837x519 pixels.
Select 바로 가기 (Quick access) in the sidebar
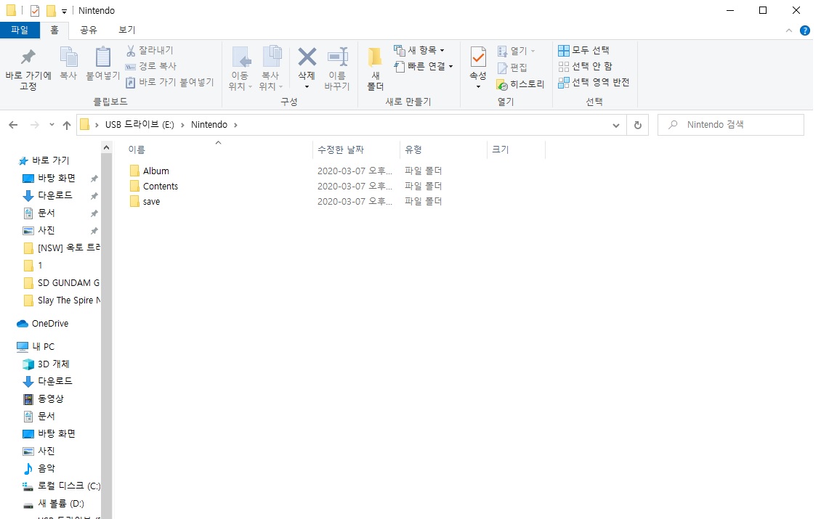(44, 160)
